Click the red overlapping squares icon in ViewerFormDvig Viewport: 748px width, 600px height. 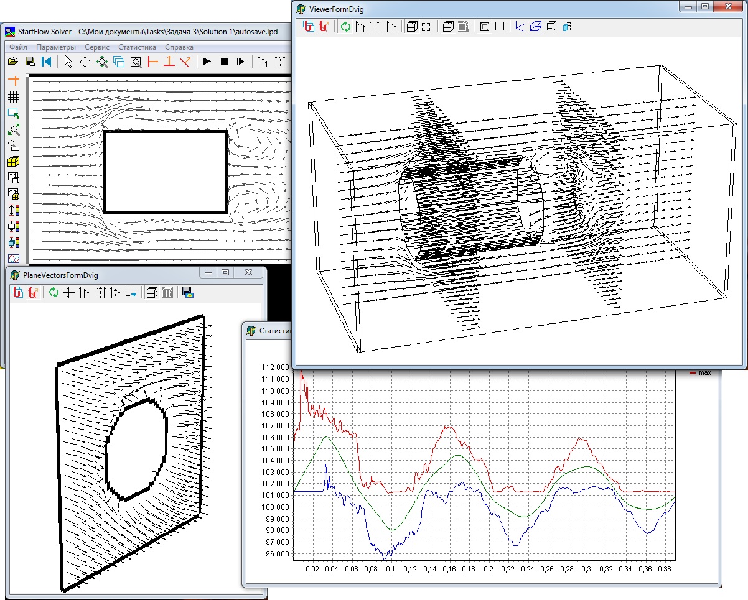[x=308, y=26]
